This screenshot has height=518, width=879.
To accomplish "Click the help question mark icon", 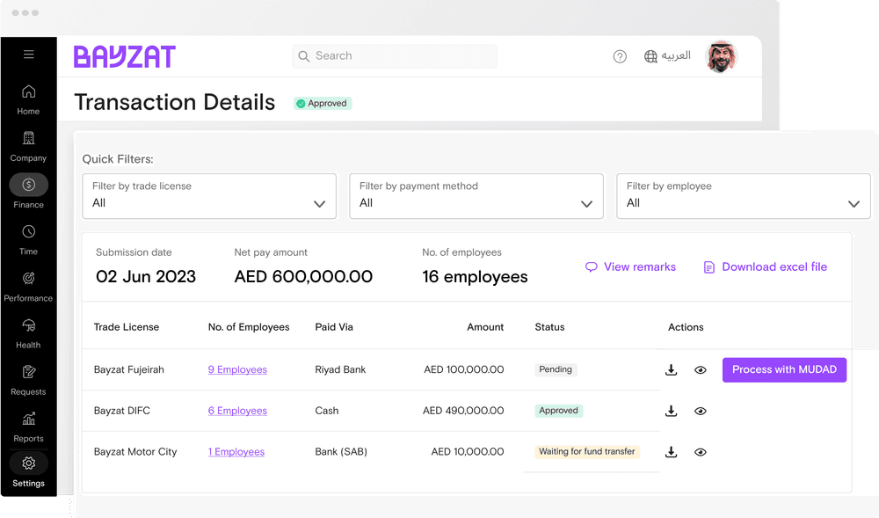I will pos(620,56).
